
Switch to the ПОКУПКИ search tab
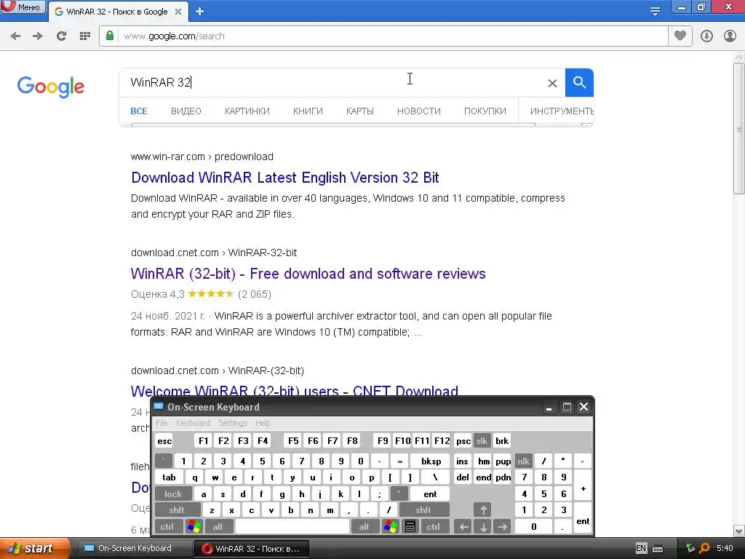[x=485, y=111]
